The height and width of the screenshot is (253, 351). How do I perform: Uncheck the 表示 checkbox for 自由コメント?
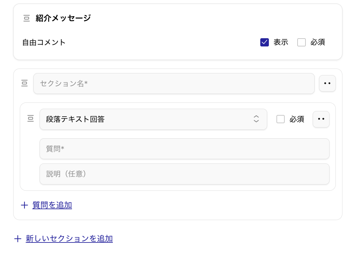coord(265,42)
